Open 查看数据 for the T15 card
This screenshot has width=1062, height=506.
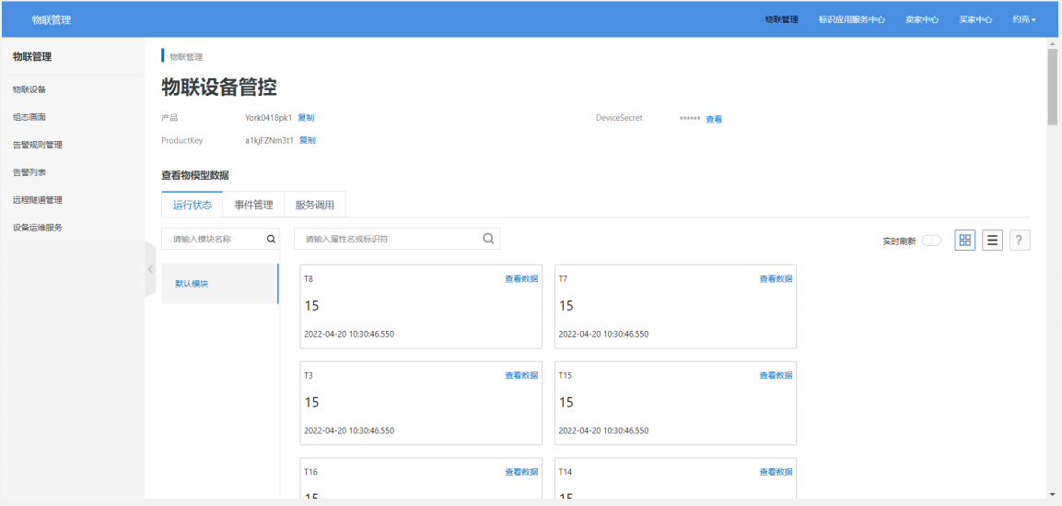tap(776, 375)
